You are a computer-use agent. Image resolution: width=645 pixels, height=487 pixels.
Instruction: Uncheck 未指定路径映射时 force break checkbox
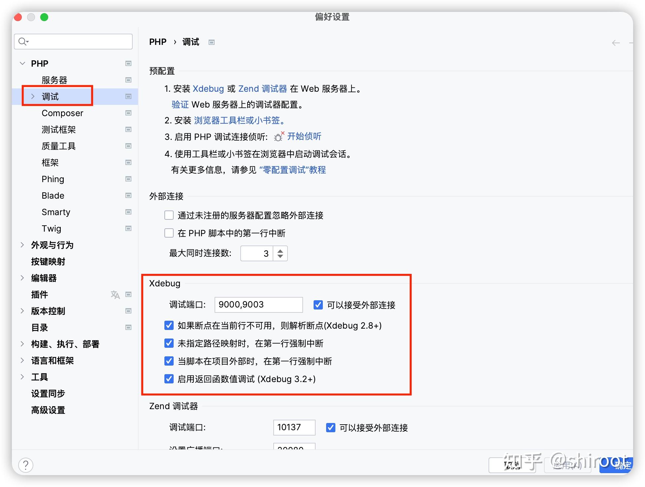[169, 343]
